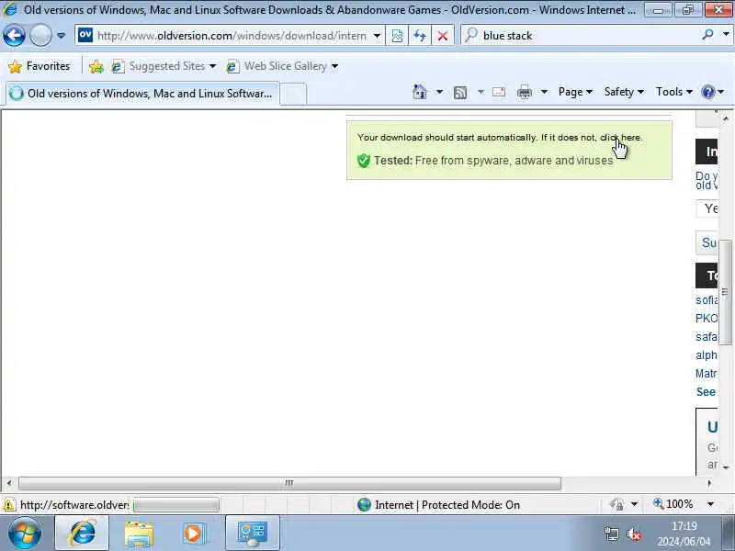Open the search provider dropdown arrow

726,35
